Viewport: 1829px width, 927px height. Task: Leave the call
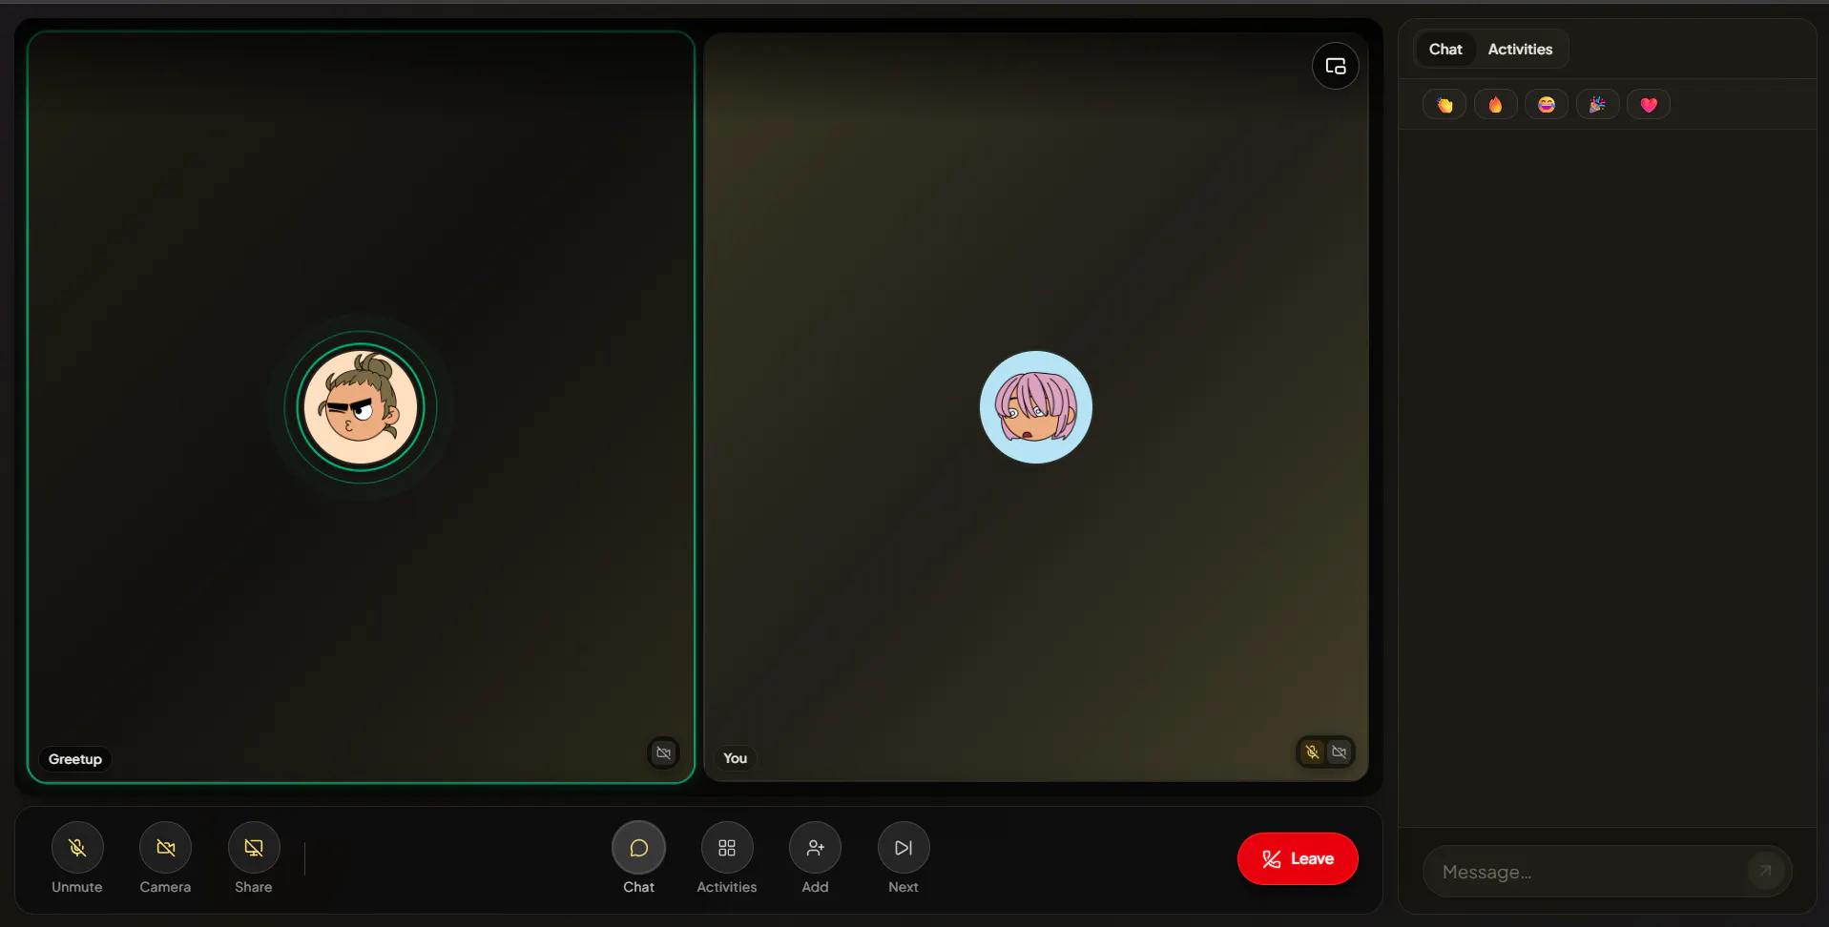coord(1298,858)
